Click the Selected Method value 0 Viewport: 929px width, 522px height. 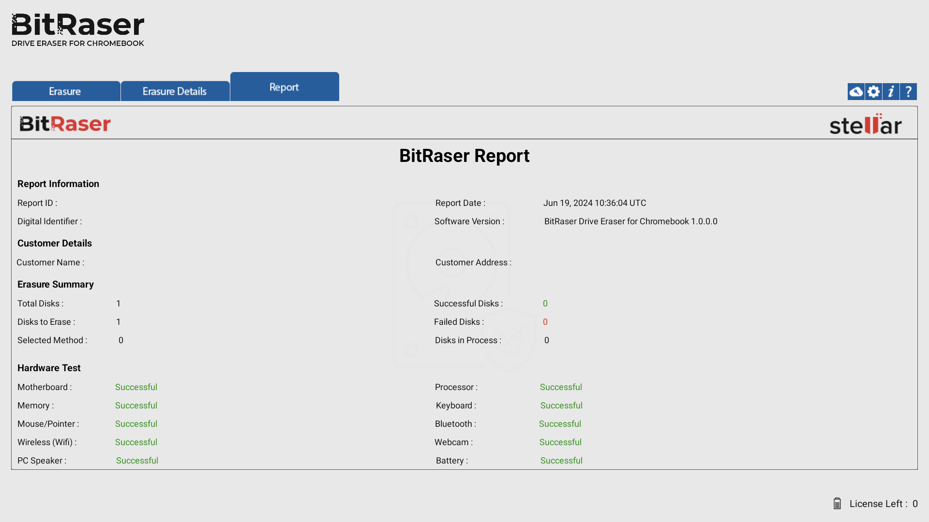(121, 340)
